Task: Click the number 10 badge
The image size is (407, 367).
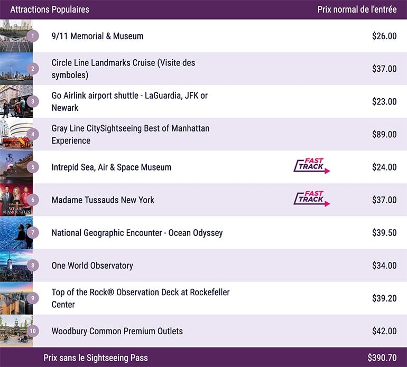Action: [x=33, y=331]
